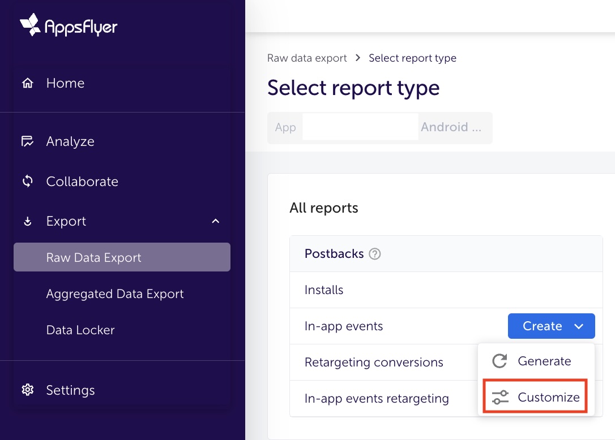
Task: Click the Raw data export breadcrumb link
Action: [307, 58]
